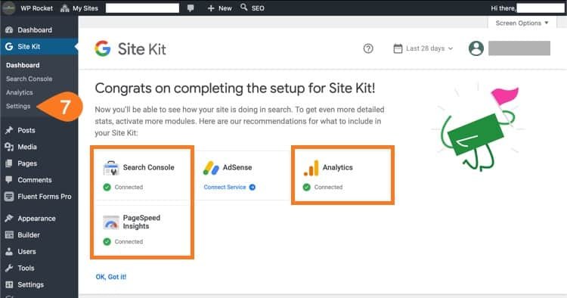Click the Google logo in Site Kit header
The image size is (567, 298).
click(x=103, y=48)
